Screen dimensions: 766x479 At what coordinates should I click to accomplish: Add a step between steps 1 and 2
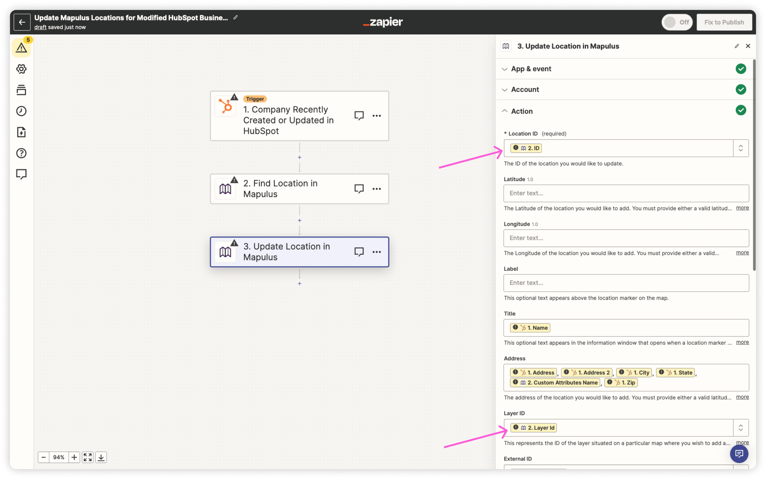click(x=299, y=157)
